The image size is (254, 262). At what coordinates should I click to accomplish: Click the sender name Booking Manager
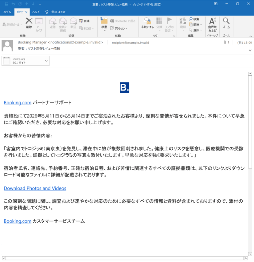[x=32, y=42]
